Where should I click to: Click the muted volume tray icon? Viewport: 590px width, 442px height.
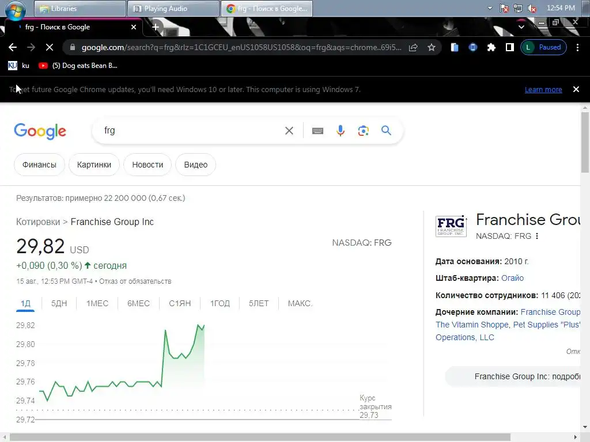coord(532,8)
